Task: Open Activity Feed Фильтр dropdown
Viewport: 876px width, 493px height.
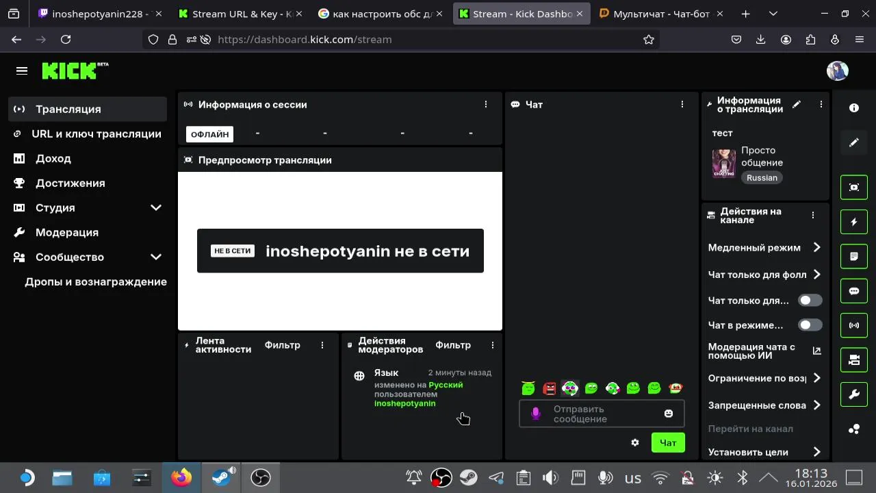Action: click(x=283, y=345)
